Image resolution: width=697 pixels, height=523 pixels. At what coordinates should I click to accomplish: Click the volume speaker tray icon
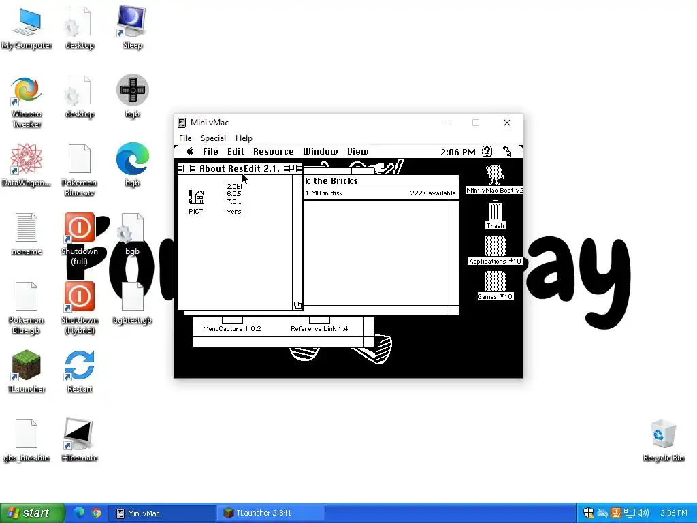(x=643, y=513)
